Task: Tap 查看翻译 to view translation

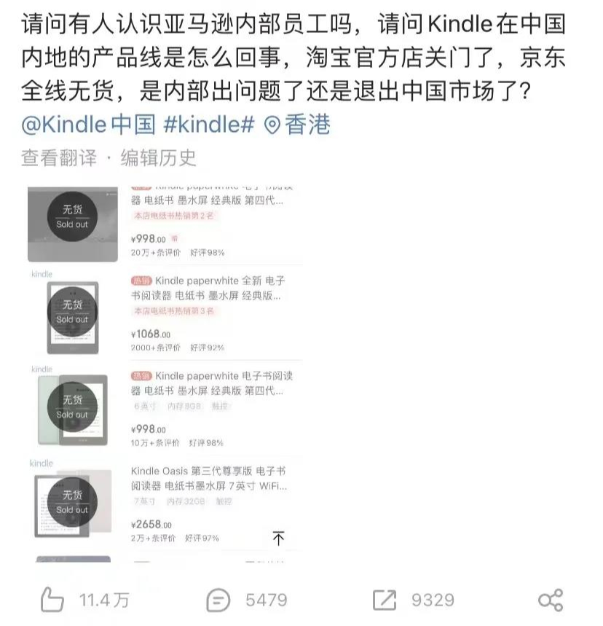Action: (x=59, y=157)
